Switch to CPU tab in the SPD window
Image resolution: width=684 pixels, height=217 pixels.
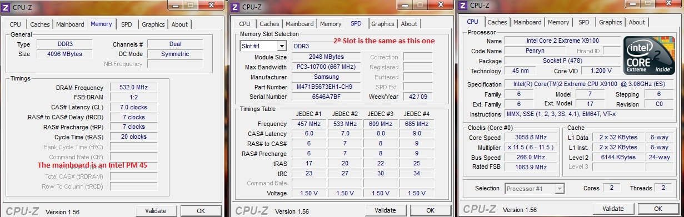tap(245, 24)
